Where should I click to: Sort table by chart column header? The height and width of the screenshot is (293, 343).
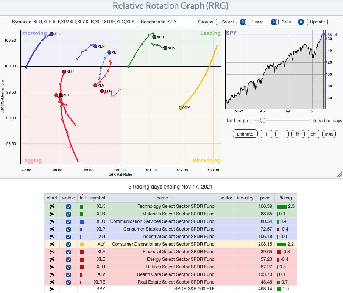pos(52,198)
